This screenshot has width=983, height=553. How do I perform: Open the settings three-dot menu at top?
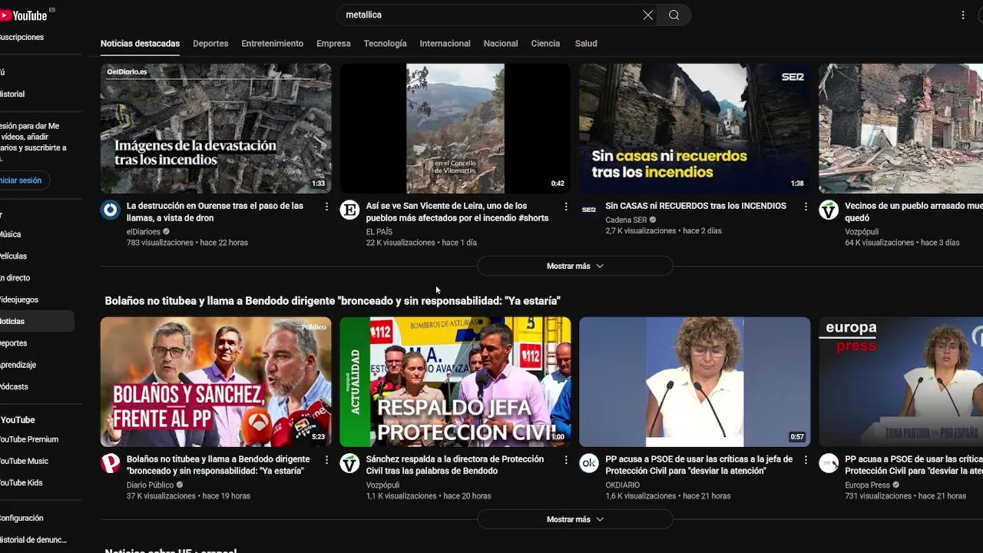click(x=963, y=15)
